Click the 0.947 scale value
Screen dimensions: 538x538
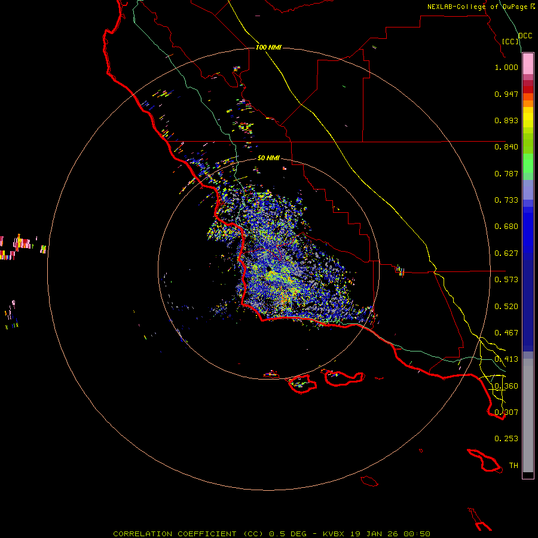[506, 94]
